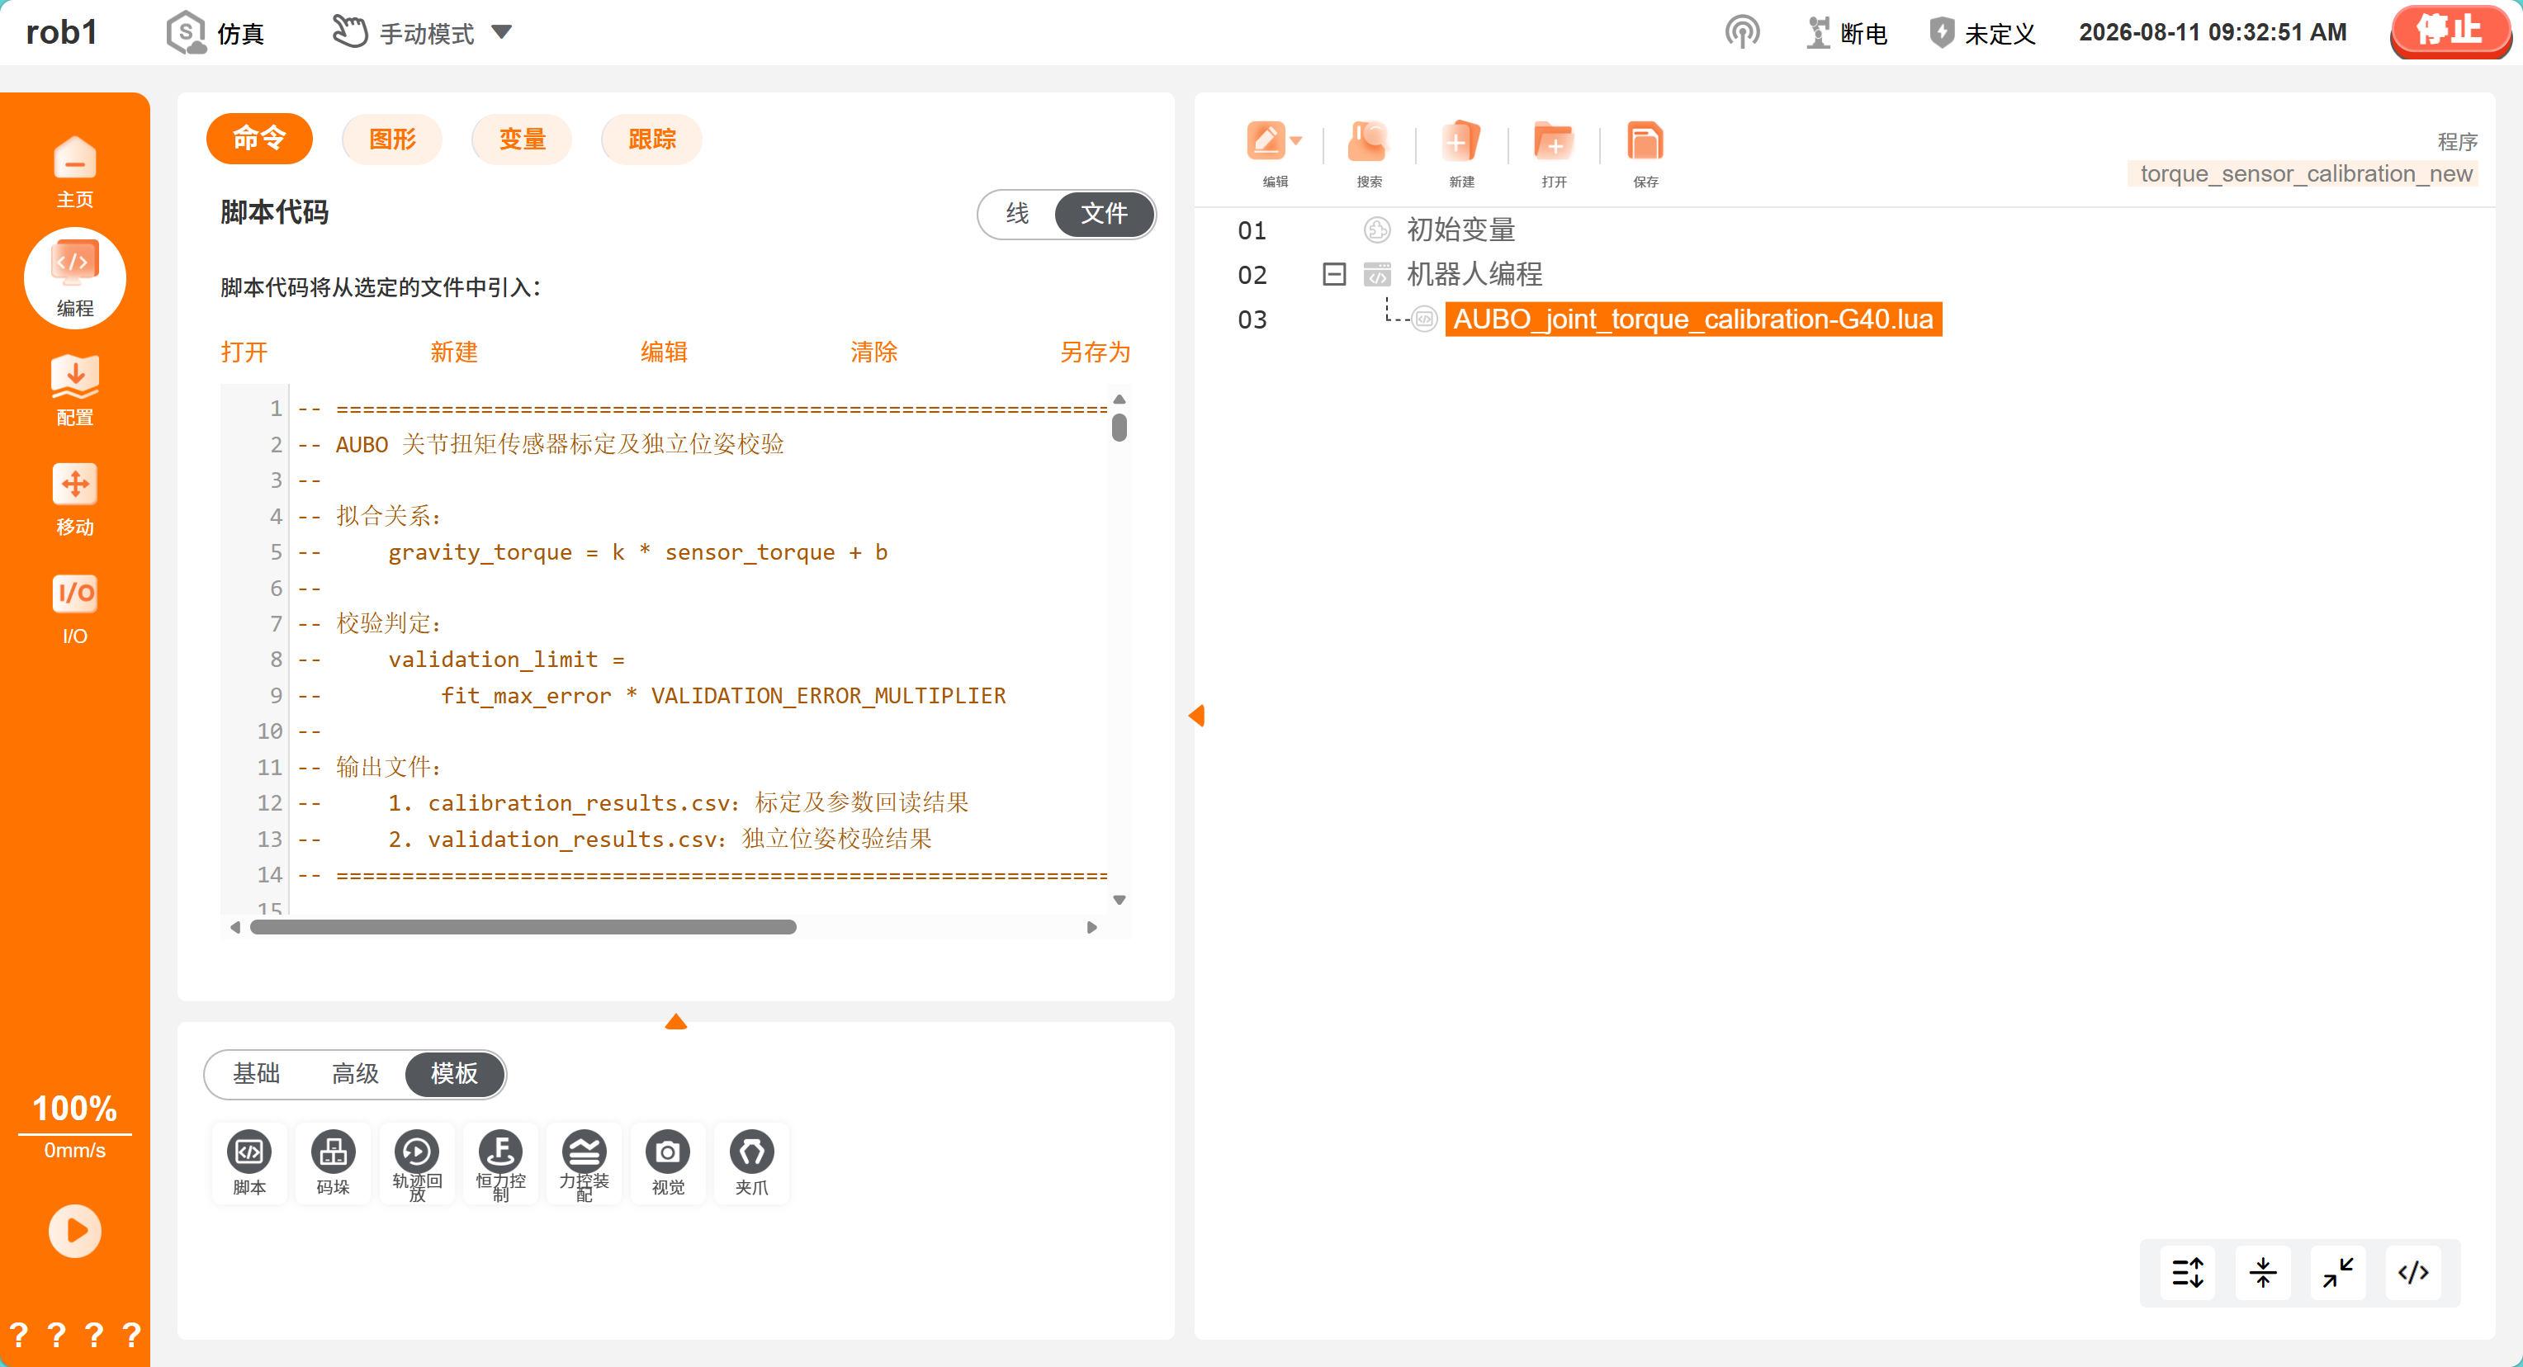Image resolution: width=2523 pixels, height=1367 pixels.
Task: Click the 未定义 safety shield status
Action: pos(1982,33)
